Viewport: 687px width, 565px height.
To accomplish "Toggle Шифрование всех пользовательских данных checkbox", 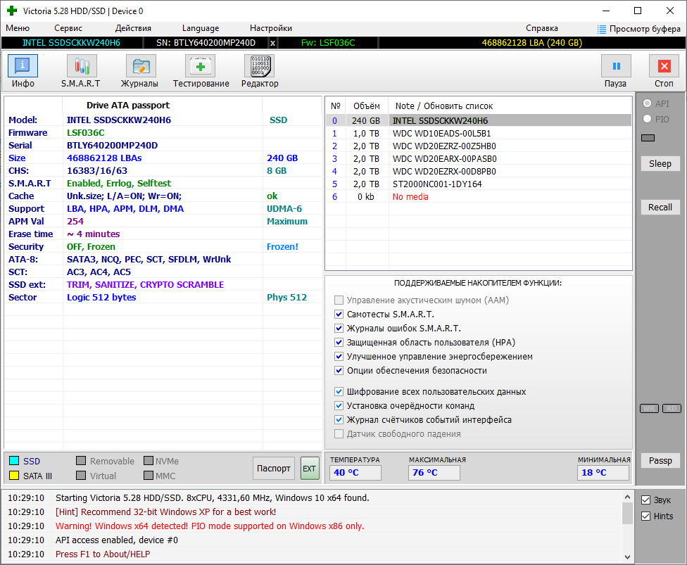I will click(x=339, y=391).
